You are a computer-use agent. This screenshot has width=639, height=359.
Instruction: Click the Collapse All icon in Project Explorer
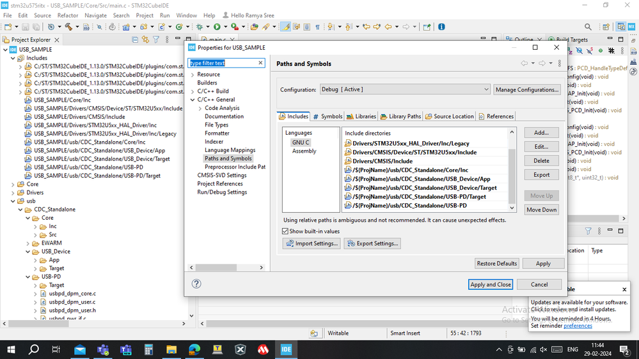coord(135,40)
